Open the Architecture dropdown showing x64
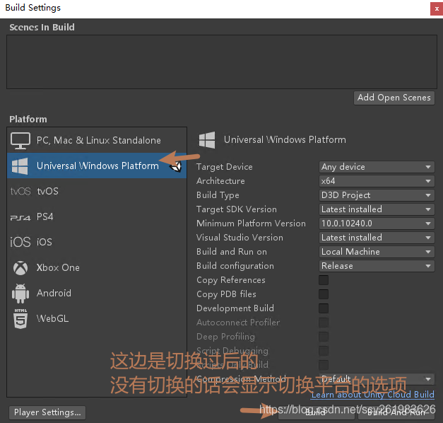 377,181
